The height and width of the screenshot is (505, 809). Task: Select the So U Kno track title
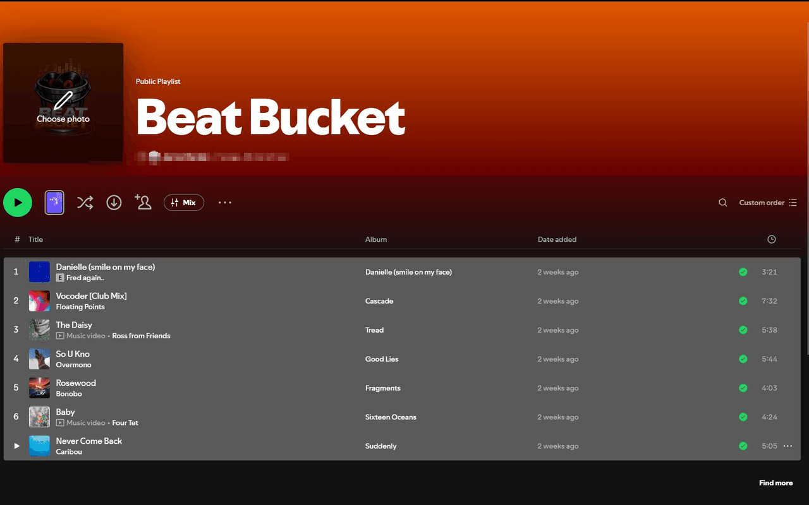click(73, 354)
